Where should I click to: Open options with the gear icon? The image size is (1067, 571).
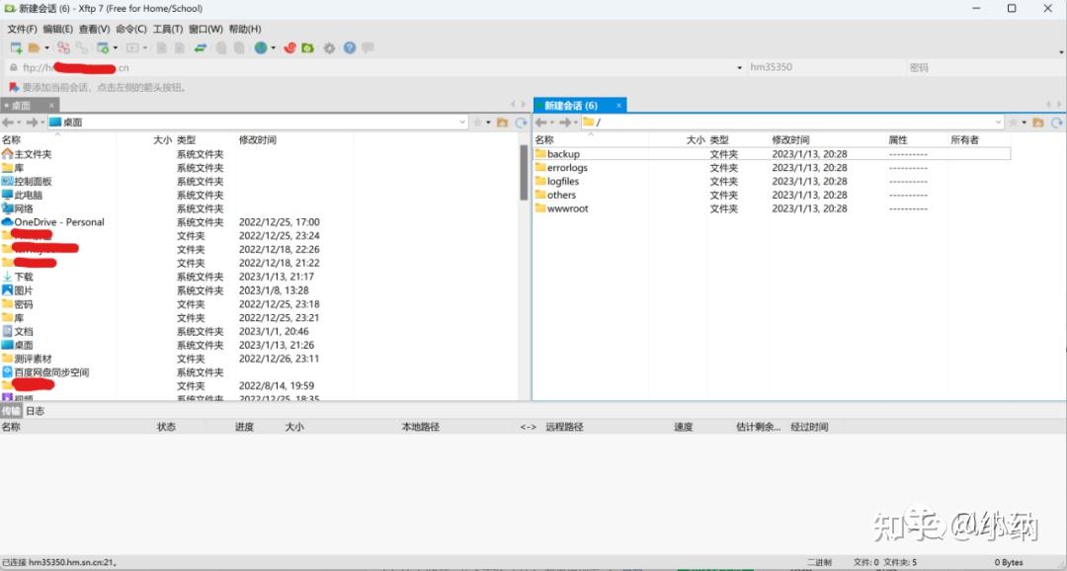(329, 47)
